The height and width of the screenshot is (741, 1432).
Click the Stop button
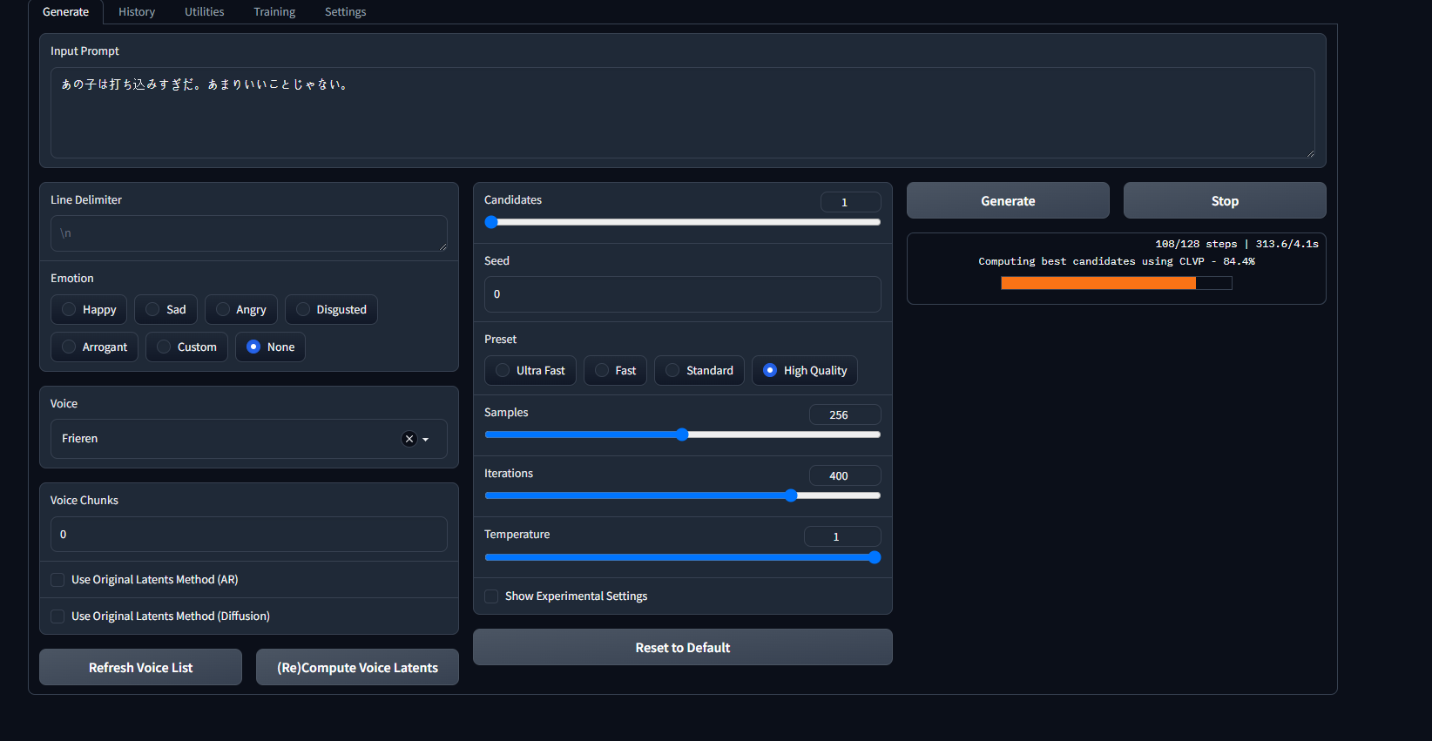(1225, 201)
